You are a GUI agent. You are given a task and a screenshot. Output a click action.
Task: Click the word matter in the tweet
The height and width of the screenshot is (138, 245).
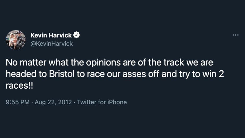click(33, 62)
